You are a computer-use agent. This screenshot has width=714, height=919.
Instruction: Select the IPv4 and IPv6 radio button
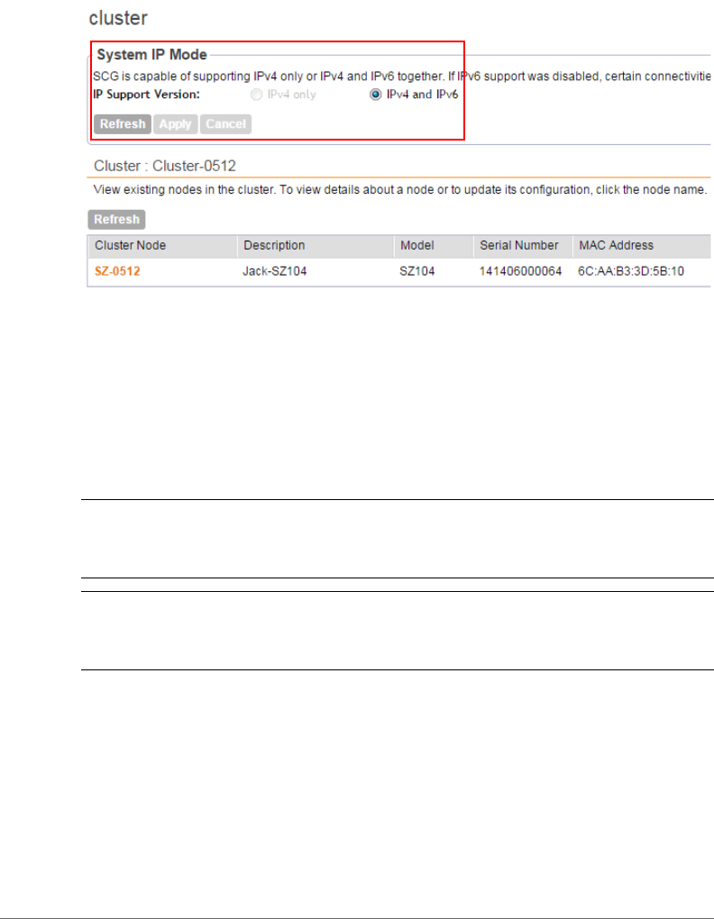[x=375, y=95]
